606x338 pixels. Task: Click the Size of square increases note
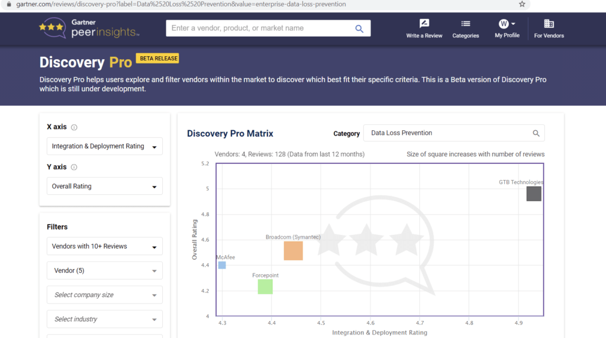pos(475,154)
